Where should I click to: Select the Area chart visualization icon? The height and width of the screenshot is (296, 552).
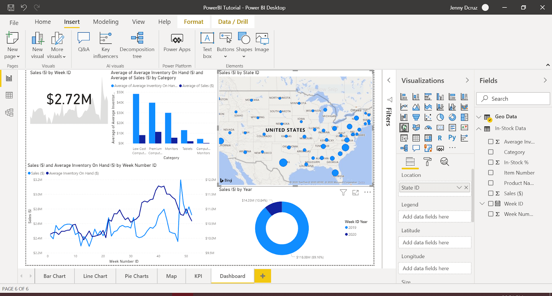tap(416, 107)
